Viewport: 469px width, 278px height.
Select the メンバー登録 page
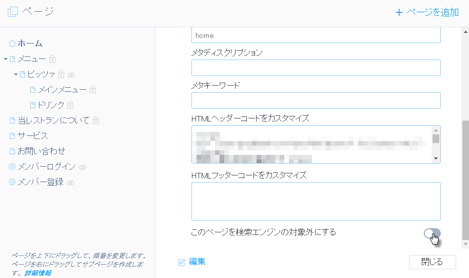pyautogui.click(x=41, y=182)
